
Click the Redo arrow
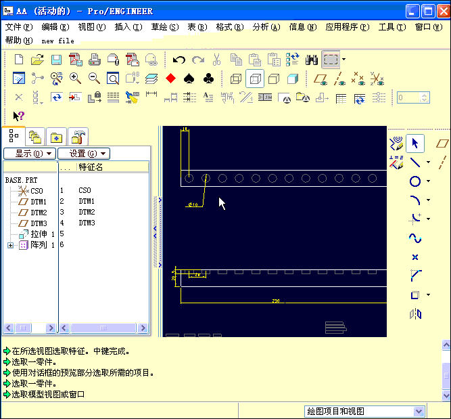pyautogui.click(x=198, y=60)
